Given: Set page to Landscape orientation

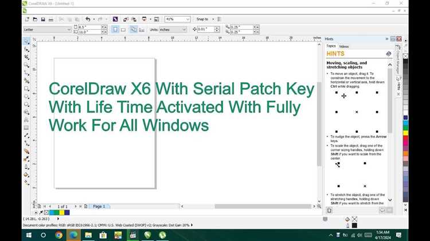Looking at the screenshot, I should (123, 30).
